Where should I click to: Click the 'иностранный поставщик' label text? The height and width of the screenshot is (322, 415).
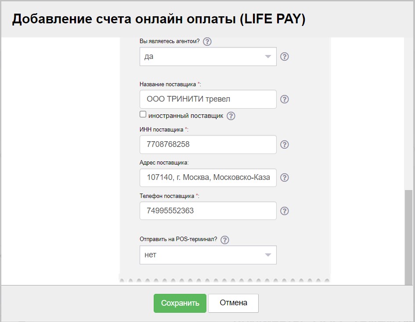pos(186,116)
